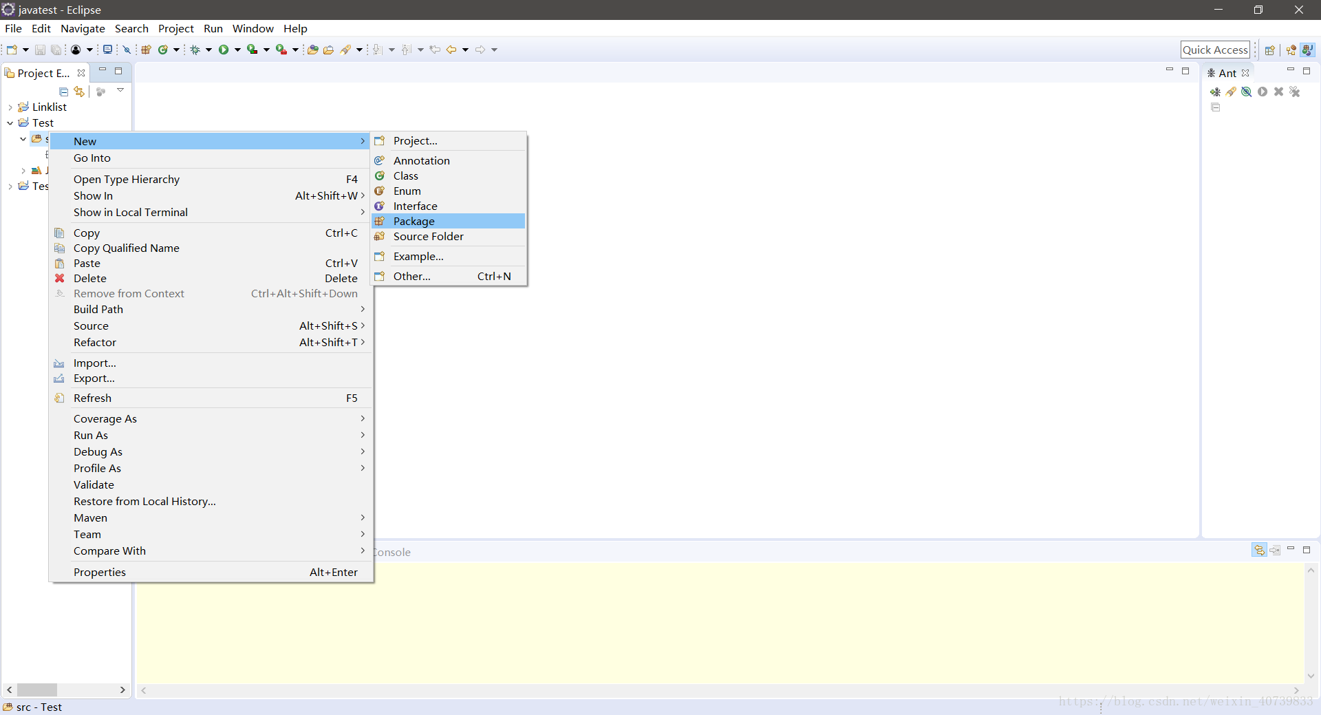This screenshot has width=1321, height=715.
Task: Click Collapse All in Project Explorer
Action: tap(64, 92)
